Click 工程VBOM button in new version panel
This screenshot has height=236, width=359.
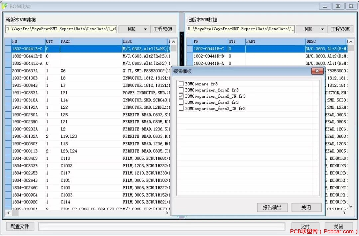coord(163,29)
